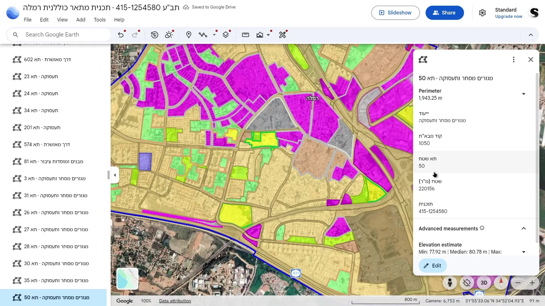Open dropdown arrow next to area tool
The width and height of the screenshot is (545, 306).
268,35
